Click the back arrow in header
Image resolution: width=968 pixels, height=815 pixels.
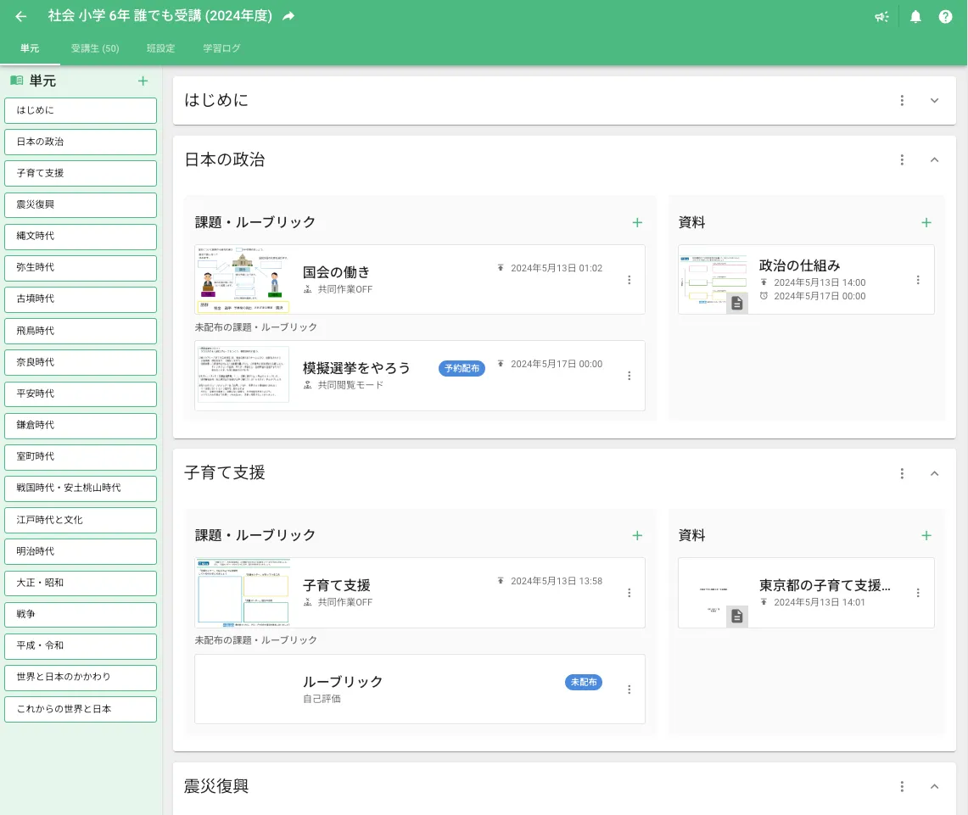coord(21,17)
